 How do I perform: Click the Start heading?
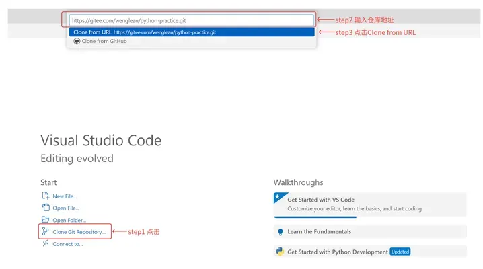[48, 182]
